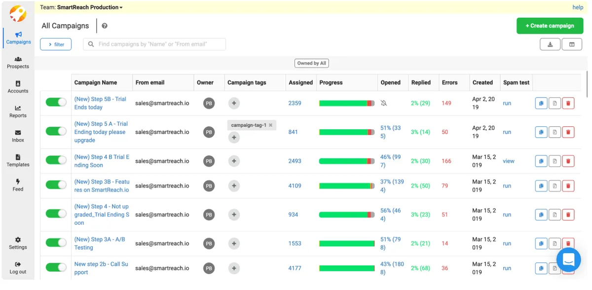592x290 pixels.
Task: Click the SmartReach rocket logo
Action: [18, 13]
